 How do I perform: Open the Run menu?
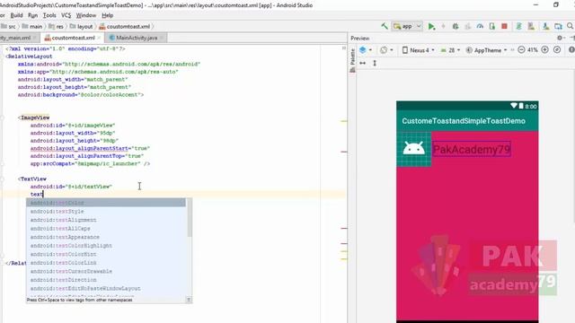click(x=32, y=15)
